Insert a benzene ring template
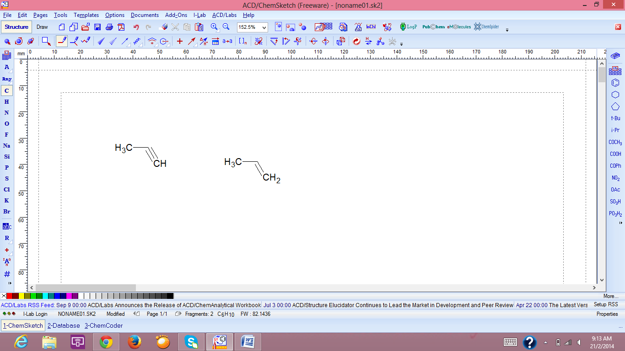 click(x=615, y=83)
